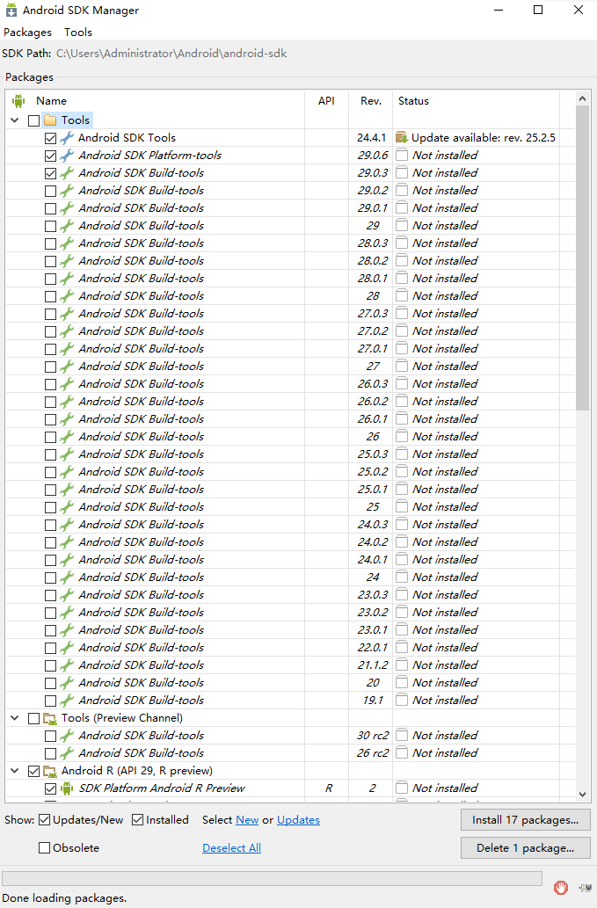
Task: Collapse the Tools (Preview Channel) group
Action: (15, 718)
